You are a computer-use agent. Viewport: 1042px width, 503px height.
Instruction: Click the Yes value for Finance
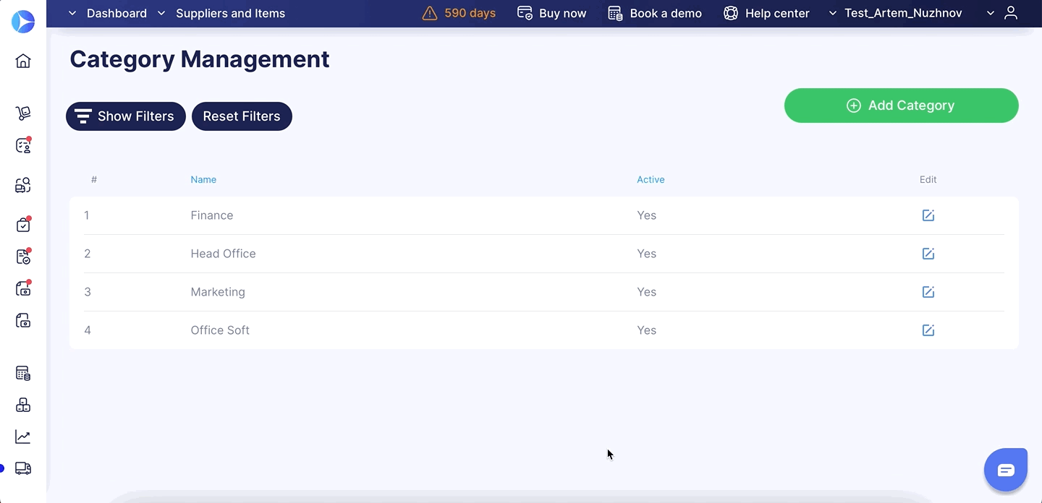[x=647, y=215]
